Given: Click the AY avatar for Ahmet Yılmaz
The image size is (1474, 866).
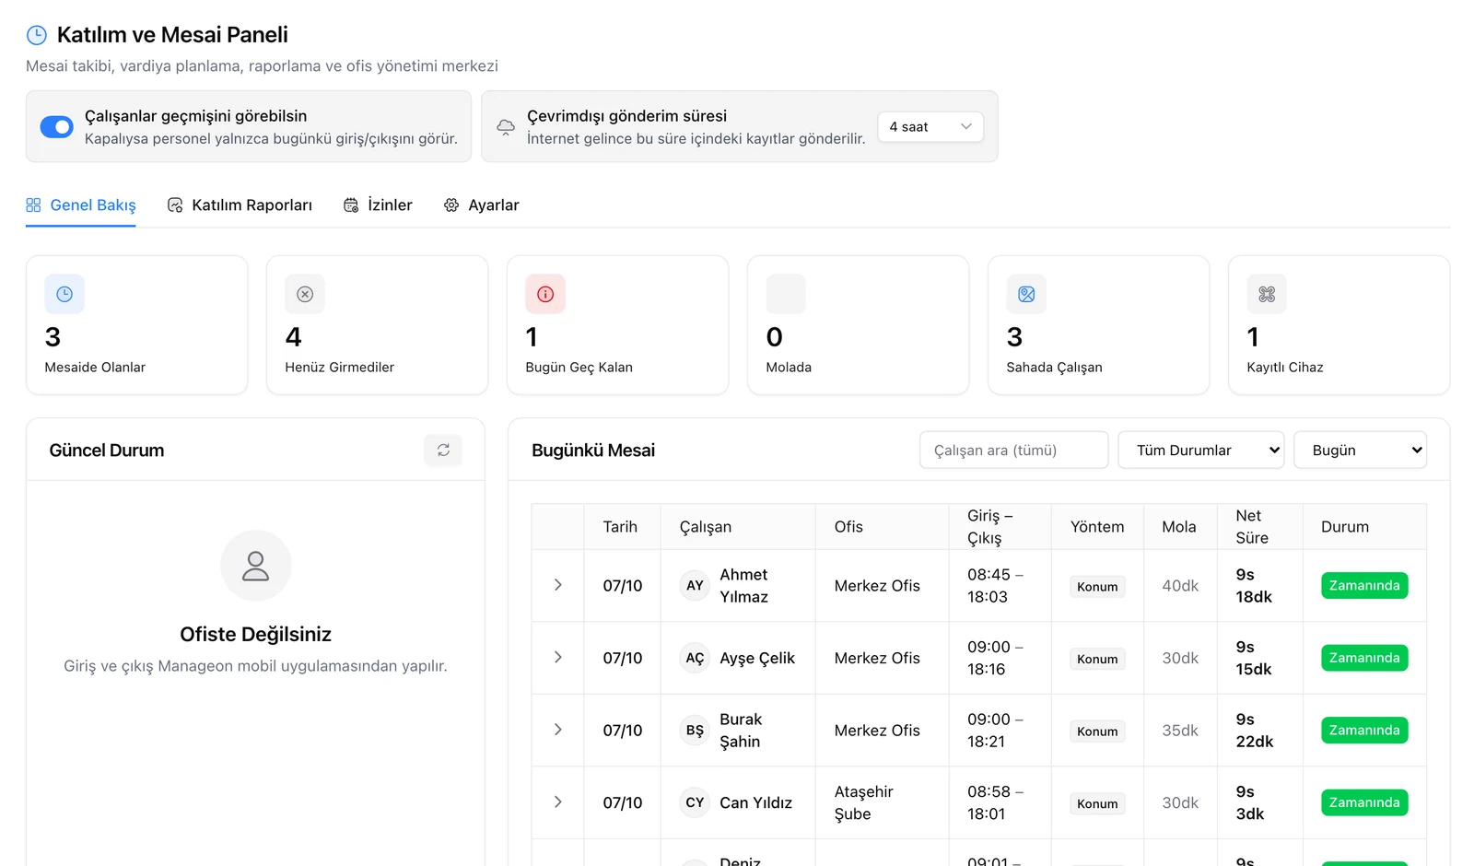Looking at the screenshot, I should pyautogui.click(x=695, y=586).
